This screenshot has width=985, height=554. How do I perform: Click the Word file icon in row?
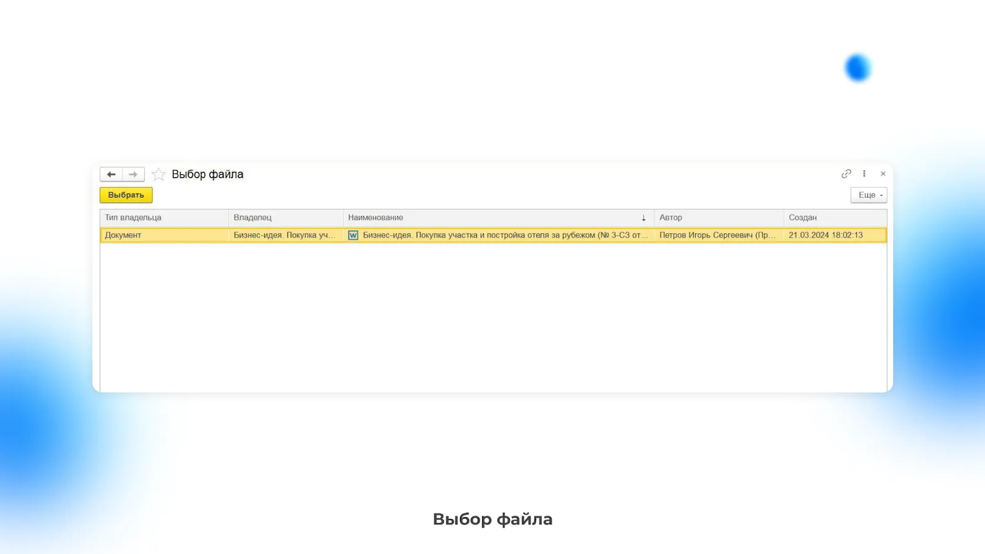(x=353, y=235)
